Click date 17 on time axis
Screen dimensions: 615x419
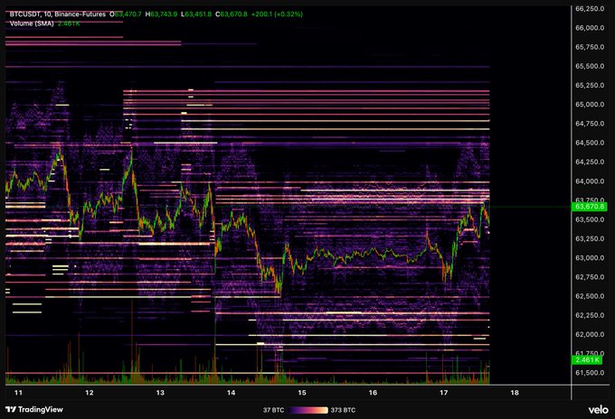click(443, 393)
